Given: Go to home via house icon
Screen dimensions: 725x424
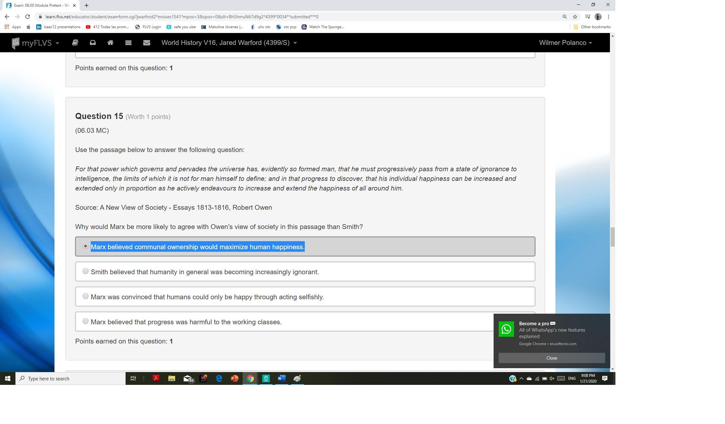Looking at the screenshot, I should pos(110,43).
